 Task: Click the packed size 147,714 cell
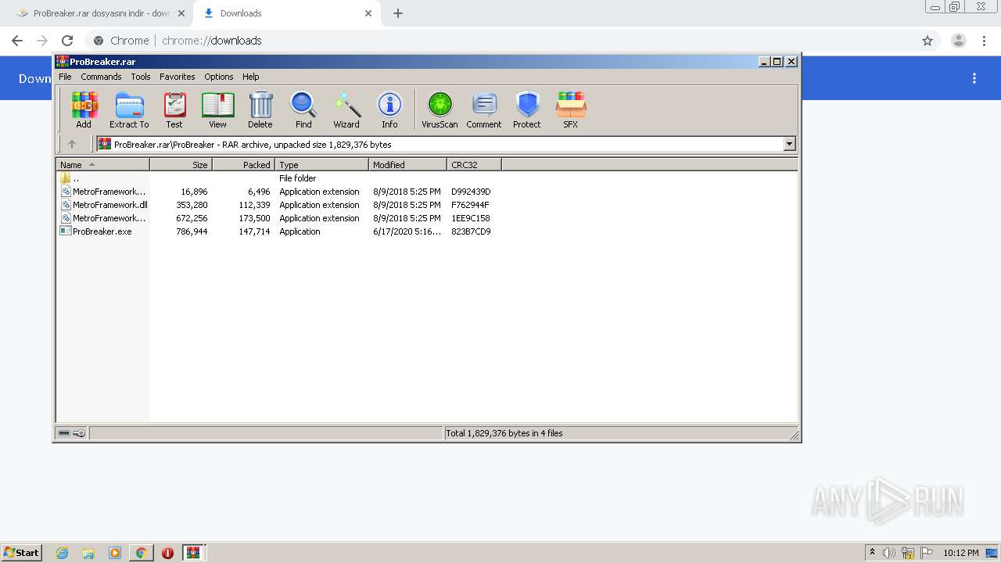click(x=254, y=231)
